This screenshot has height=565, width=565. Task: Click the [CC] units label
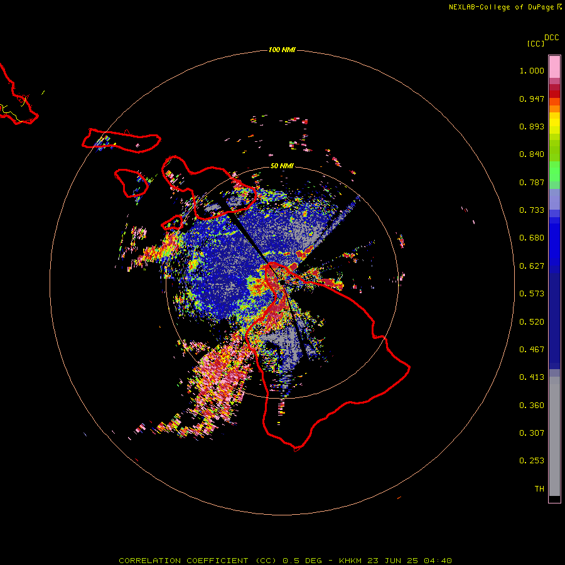[535, 43]
